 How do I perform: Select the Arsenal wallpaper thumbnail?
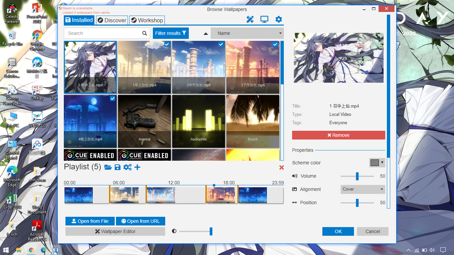click(x=144, y=121)
